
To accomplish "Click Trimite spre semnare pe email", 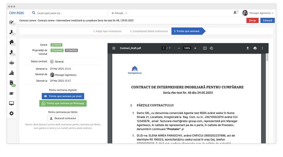I will [63, 96].
